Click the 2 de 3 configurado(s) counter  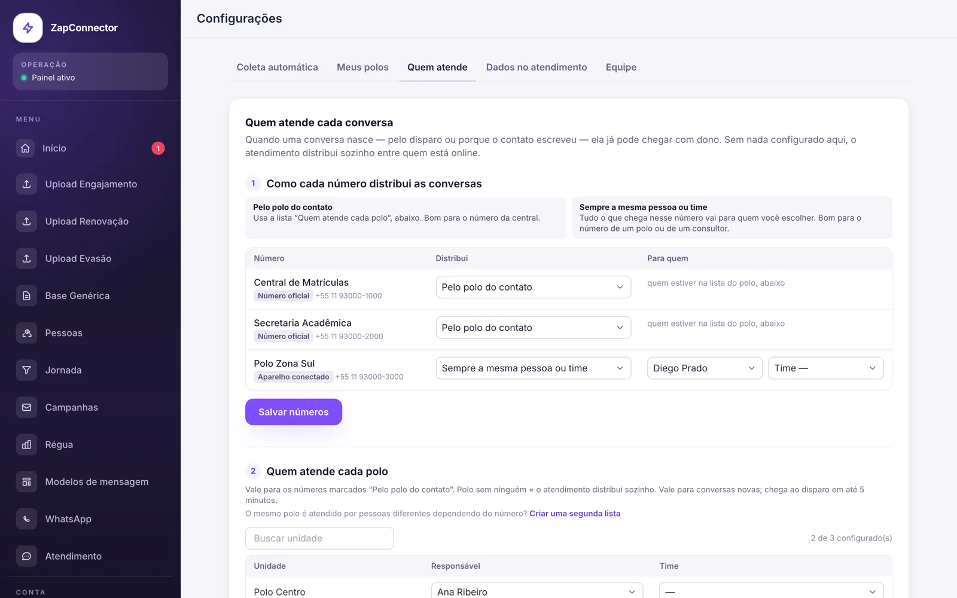tap(851, 538)
